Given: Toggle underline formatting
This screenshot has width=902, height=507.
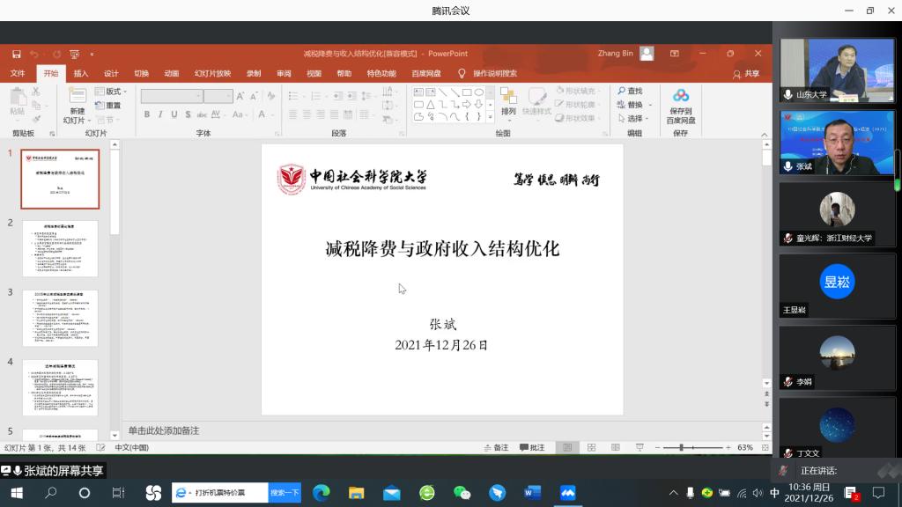Looking at the screenshot, I should 174,114.
